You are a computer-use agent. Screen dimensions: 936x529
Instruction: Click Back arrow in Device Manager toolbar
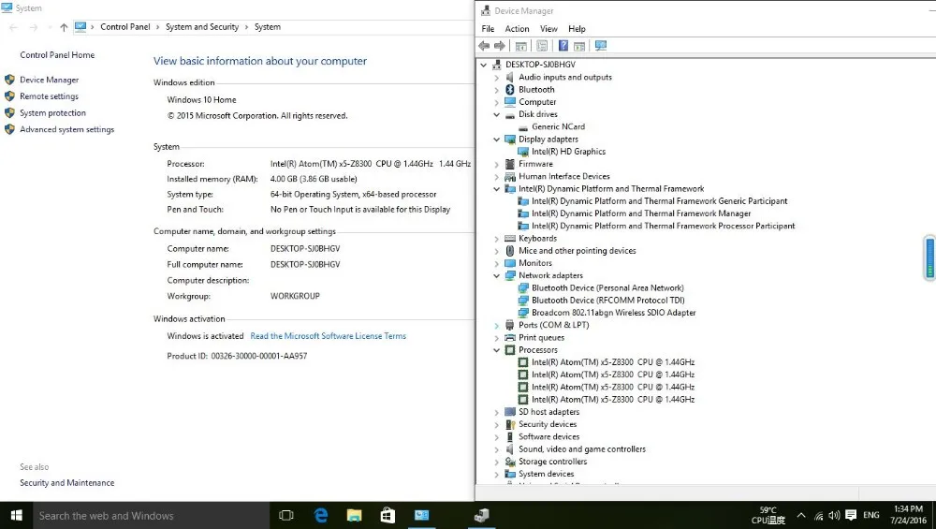pos(484,46)
